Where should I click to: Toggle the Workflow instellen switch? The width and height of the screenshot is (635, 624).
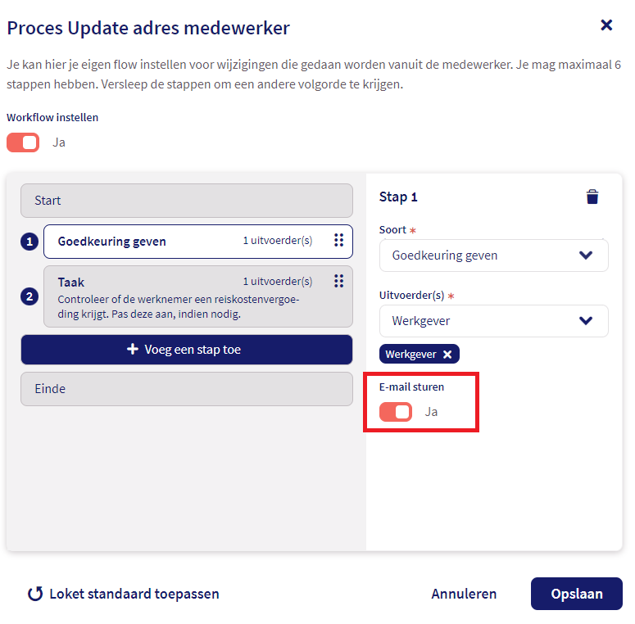pyautogui.click(x=23, y=142)
